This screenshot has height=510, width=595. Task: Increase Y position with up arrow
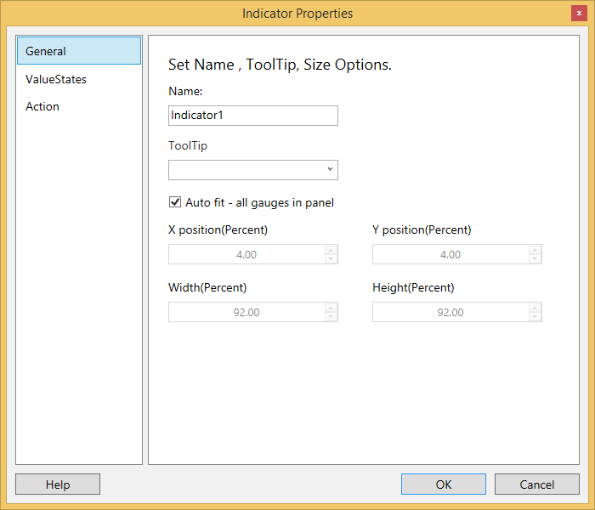coord(535,250)
